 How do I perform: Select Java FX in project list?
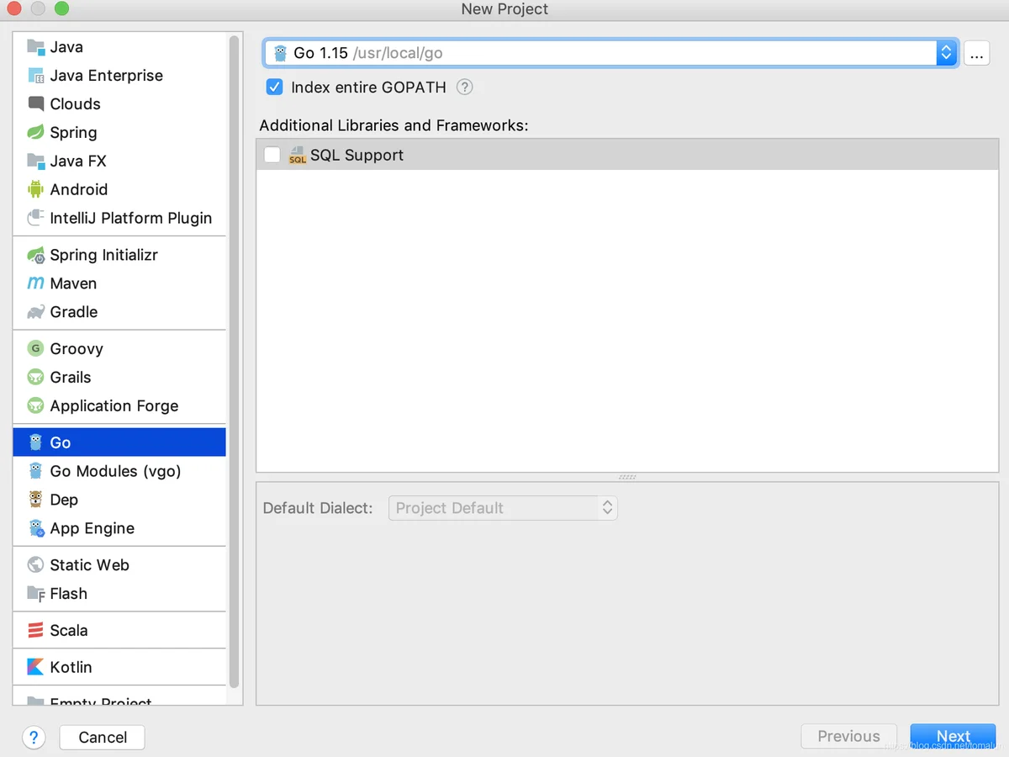(x=119, y=161)
